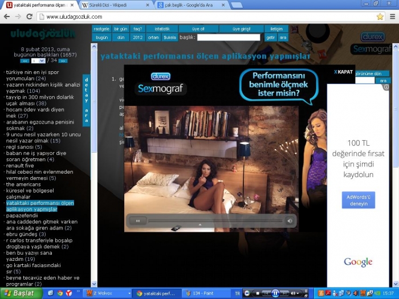Click the AdChoices info icon on Google ad
This screenshot has height=299, width=399.
click(x=386, y=87)
